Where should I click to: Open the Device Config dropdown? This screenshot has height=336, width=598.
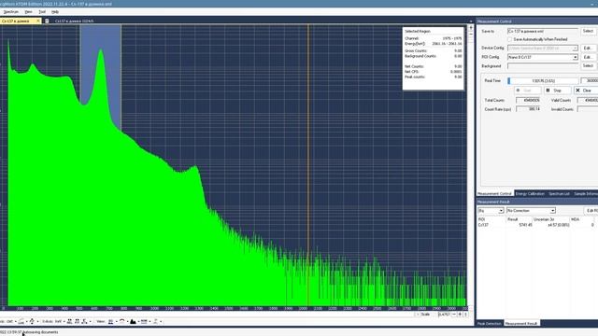575,49
